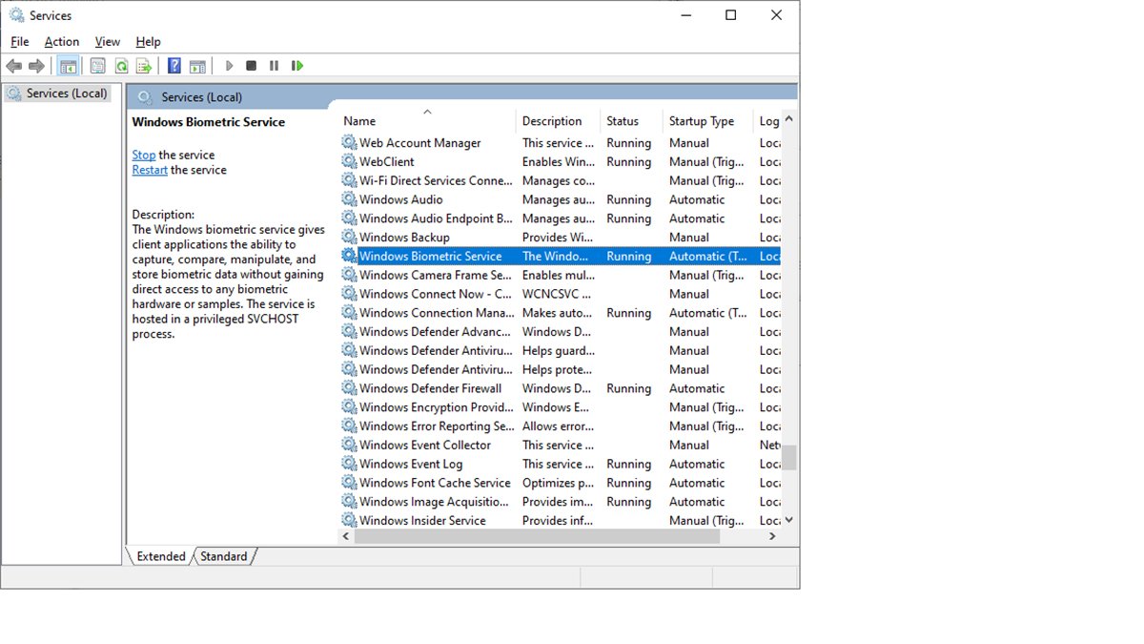The height and width of the screenshot is (644, 1144).
Task: Stop the service via the black square icon
Action: pos(251,65)
